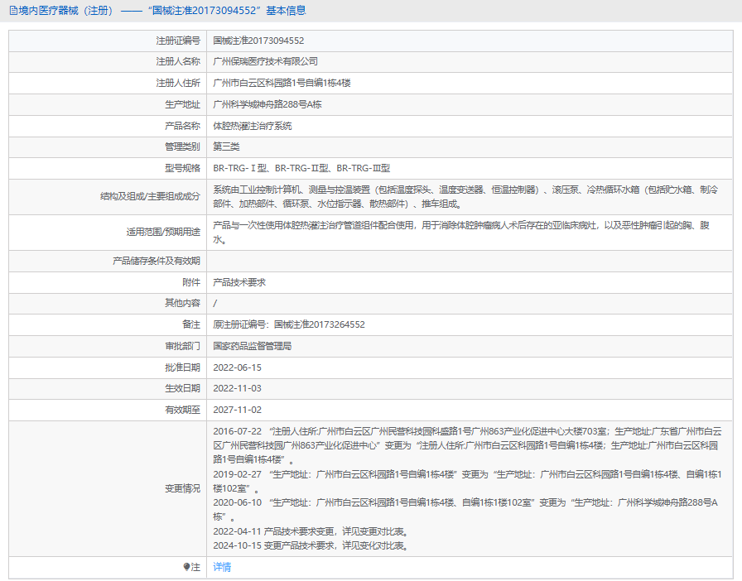
Task: Click the 2016-07-22 change record entry
Action: pyautogui.click(x=468, y=445)
